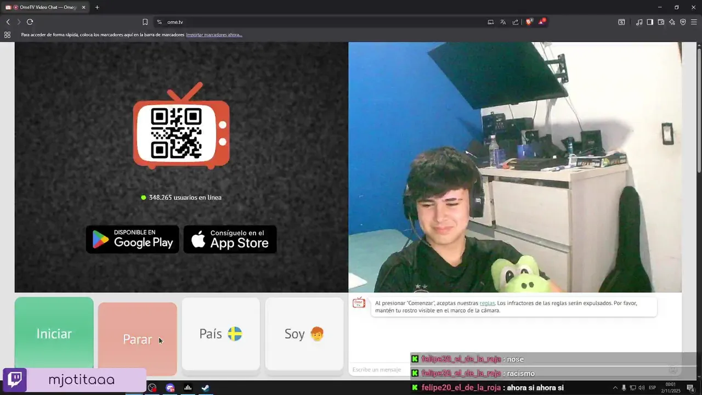
Task: Open a new tab with plus button
Action: pos(97,7)
